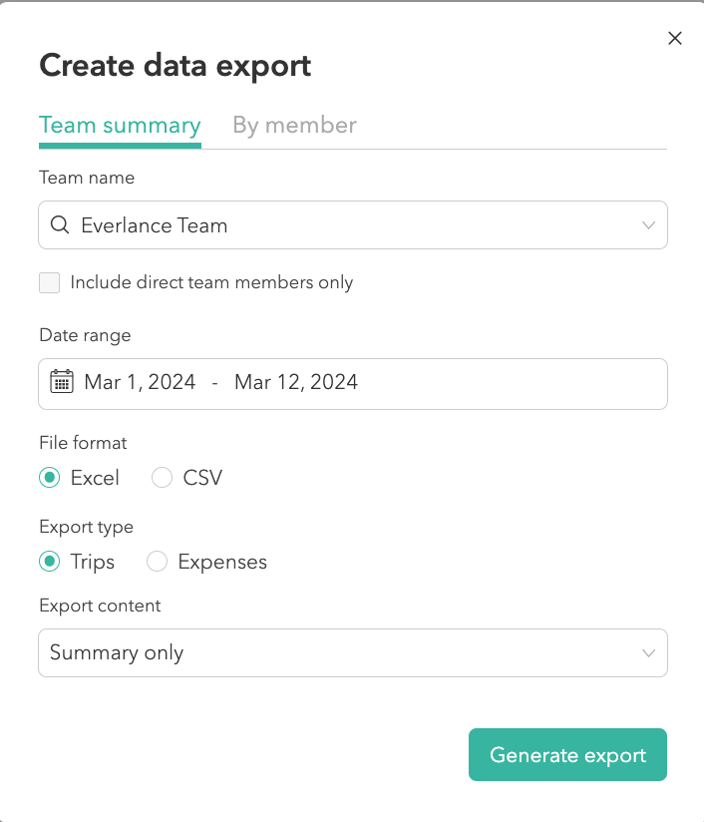Choose Expenses as the export type
This screenshot has height=822, width=704.
(157, 562)
